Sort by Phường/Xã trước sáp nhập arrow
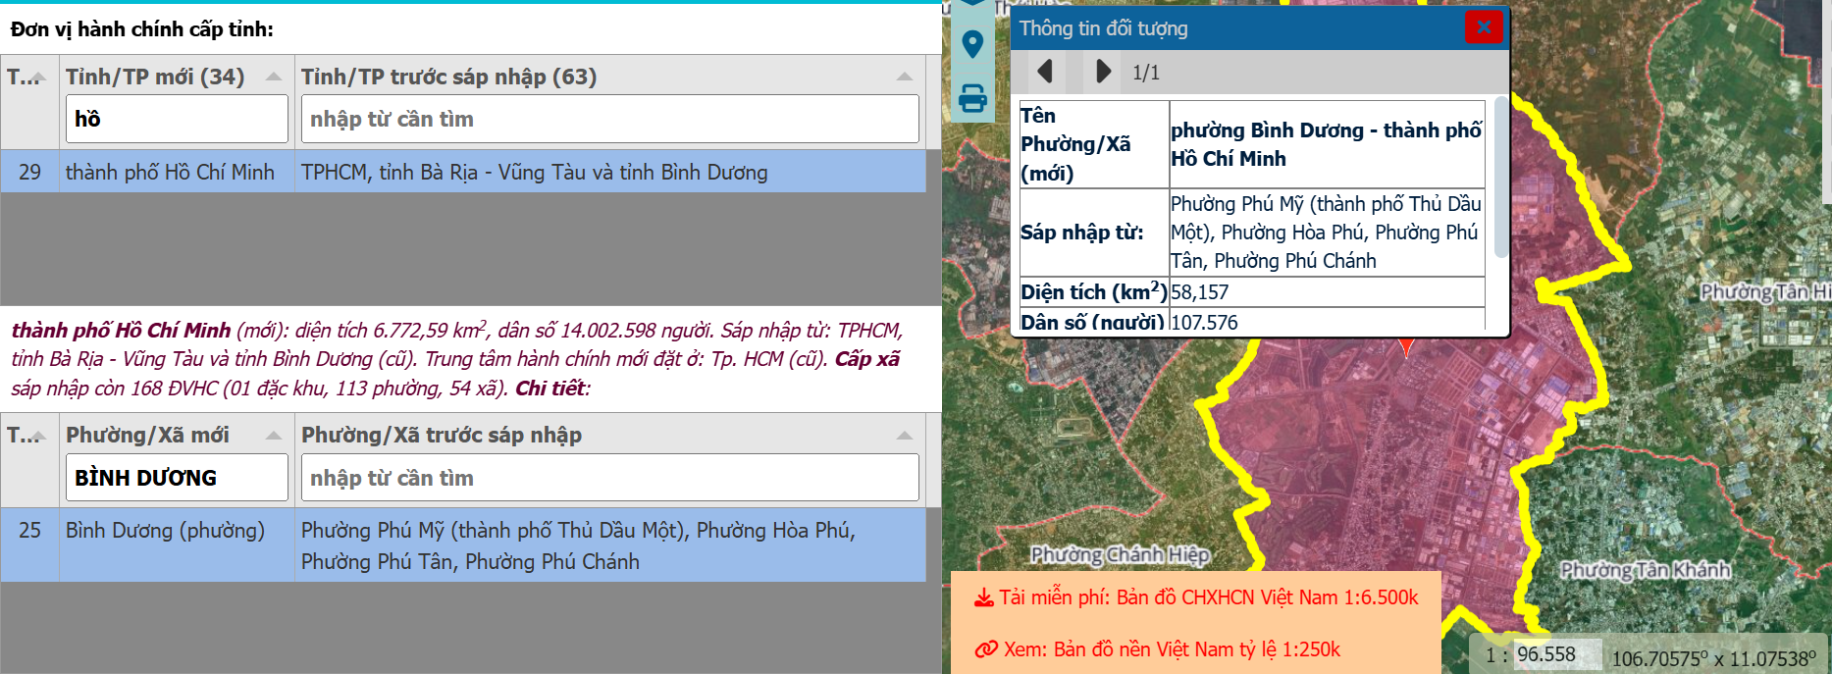Viewport: 1832px width, 674px height. coord(904,436)
